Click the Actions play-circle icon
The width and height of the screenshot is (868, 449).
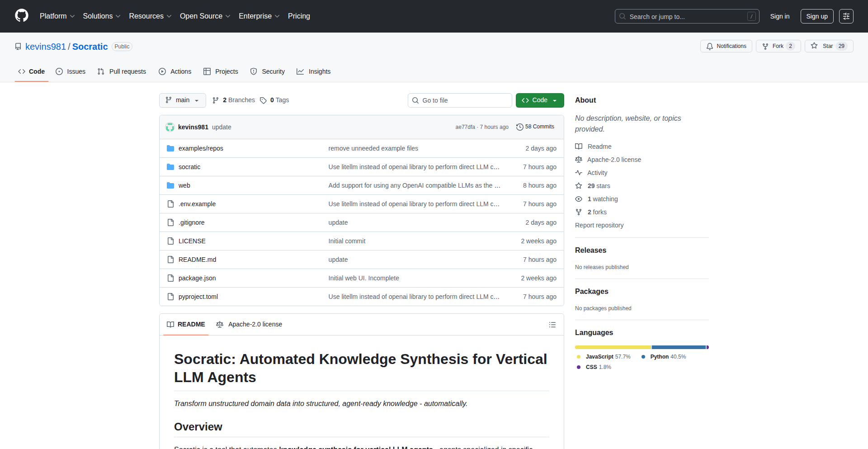(x=162, y=71)
